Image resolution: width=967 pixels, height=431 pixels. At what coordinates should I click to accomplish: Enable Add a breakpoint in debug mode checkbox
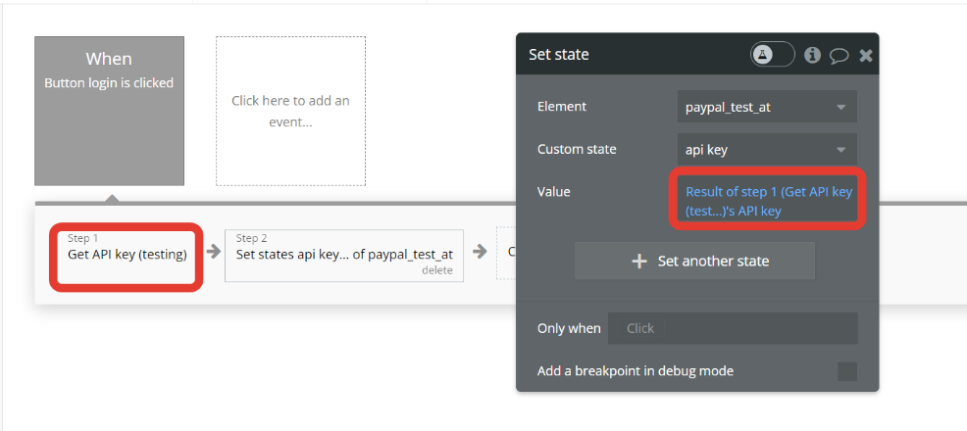pyautogui.click(x=846, y=371)
